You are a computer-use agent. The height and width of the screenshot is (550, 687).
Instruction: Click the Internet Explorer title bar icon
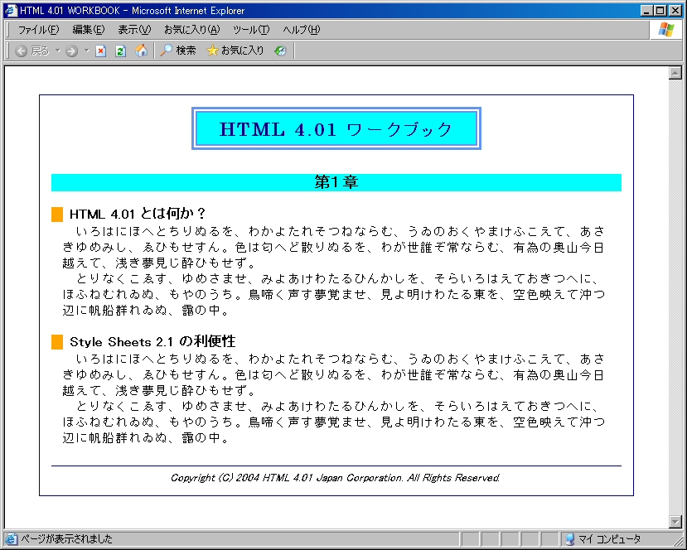pyautogui.click(x=11, y=10)
